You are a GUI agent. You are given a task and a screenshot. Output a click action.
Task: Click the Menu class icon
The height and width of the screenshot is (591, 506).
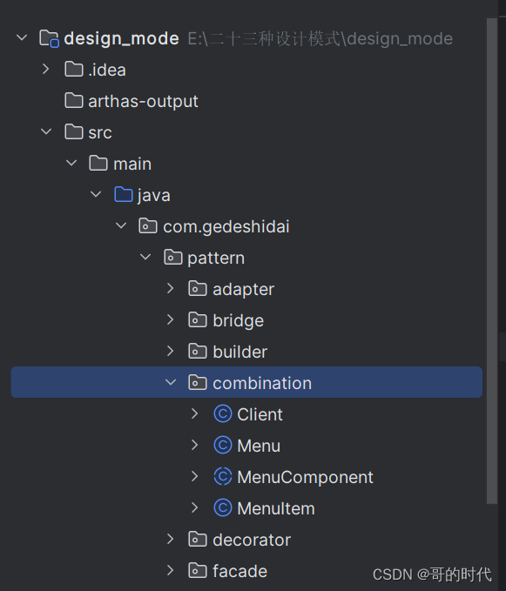223,446
